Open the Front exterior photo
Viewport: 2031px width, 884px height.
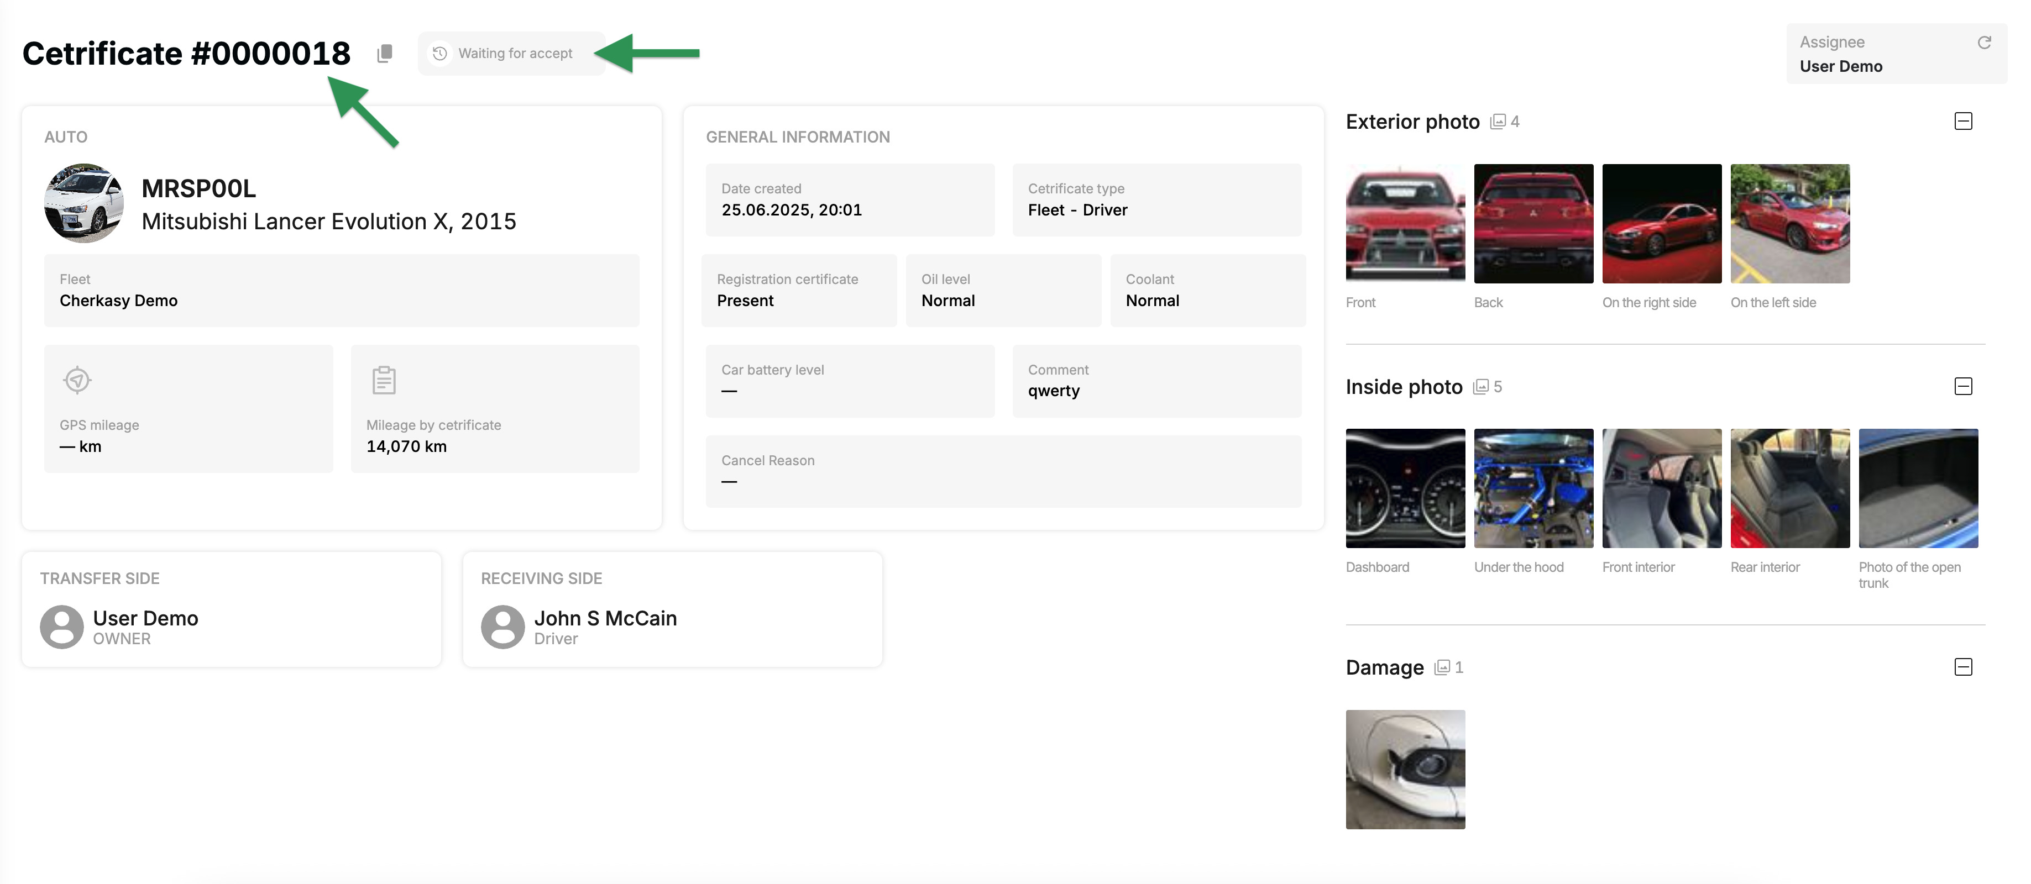point(1405,223)
